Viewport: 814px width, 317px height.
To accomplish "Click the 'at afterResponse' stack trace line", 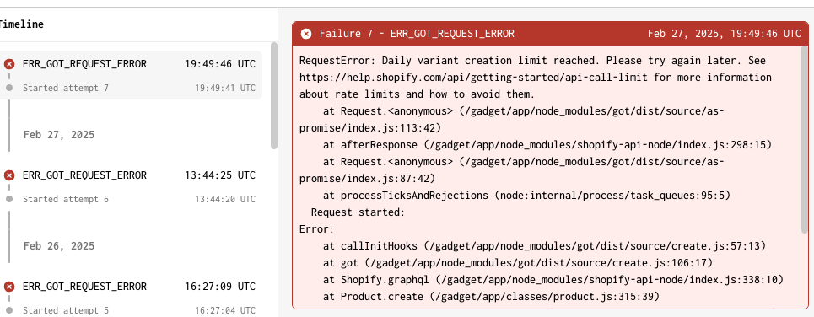I will (x=547, y=145).
